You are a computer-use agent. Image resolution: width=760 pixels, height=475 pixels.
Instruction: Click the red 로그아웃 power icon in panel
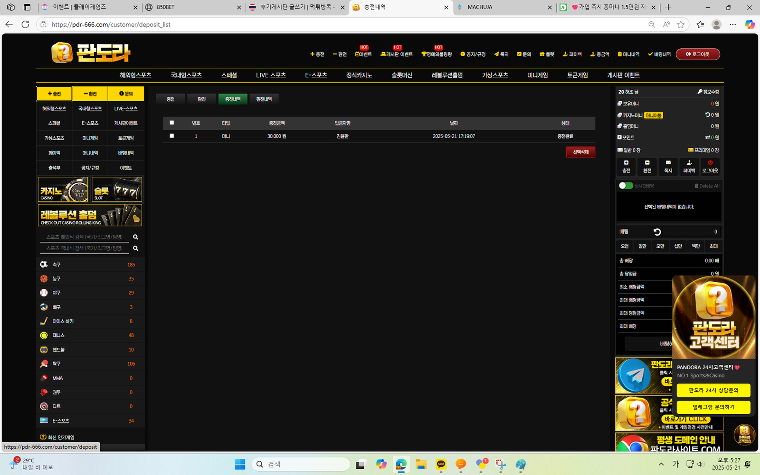pos(710,163)
